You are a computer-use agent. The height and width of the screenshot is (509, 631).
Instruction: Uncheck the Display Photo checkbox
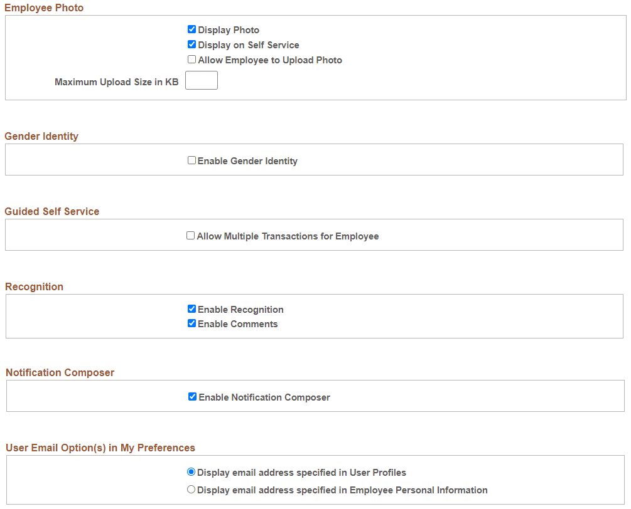192,29
